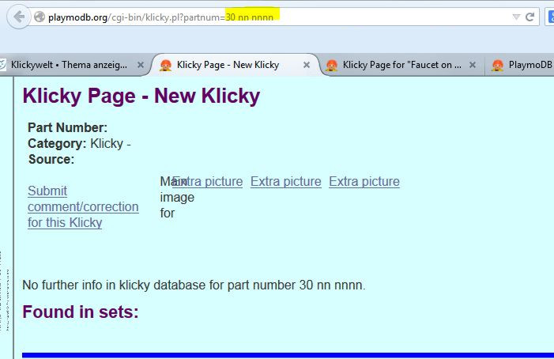This screenshot has width=554, height=359.
Task: Open Submit comment/correction for this Klicky link
Action: (x=83, y=206)
